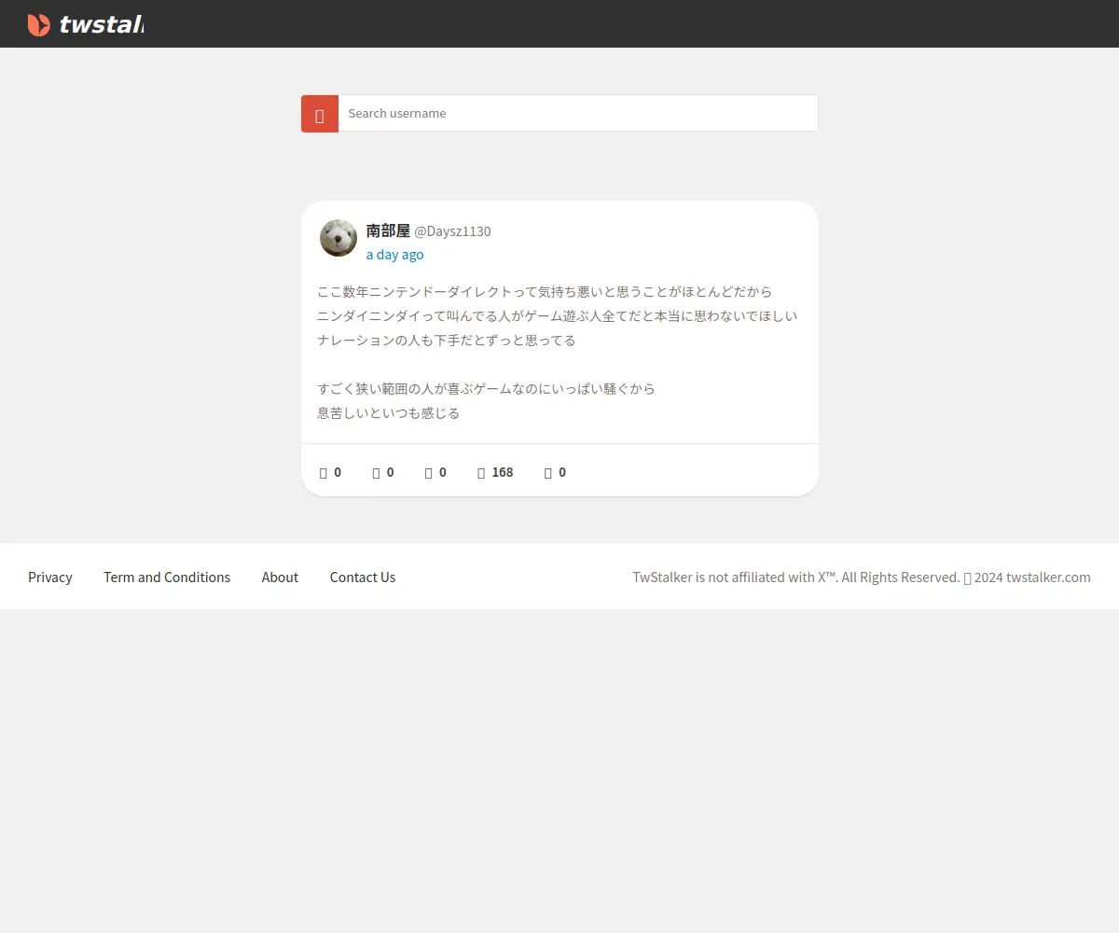Open the Term and Conditions link
Image resolution: width=1119 pixels, height=933 pixels.
[x=167, y=578]
